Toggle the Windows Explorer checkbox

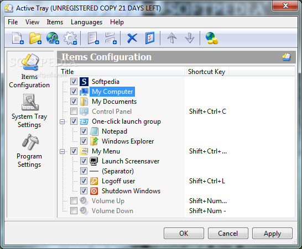click(x=84, y=141)
